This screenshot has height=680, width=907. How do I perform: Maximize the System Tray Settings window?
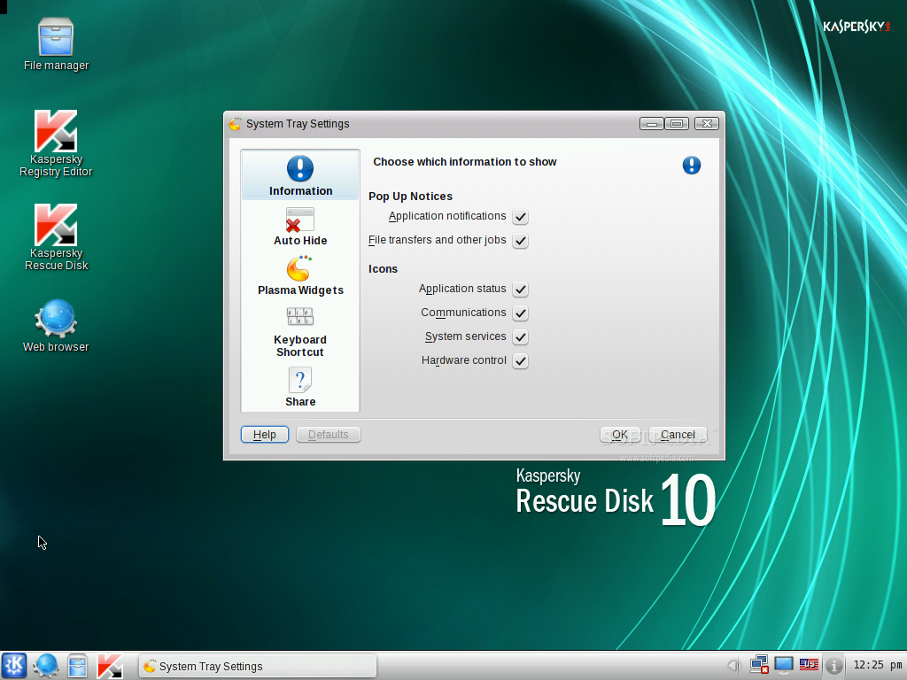pos(677,124)
